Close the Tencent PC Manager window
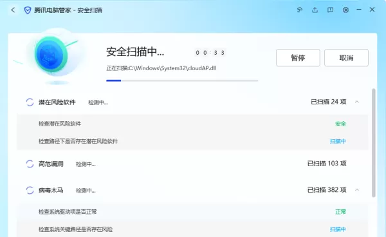This screenshot has width=386, height=237. click(372, 10)
